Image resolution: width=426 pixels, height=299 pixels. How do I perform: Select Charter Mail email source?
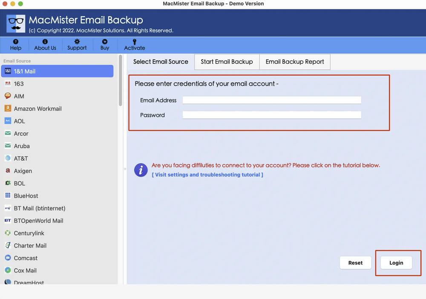pos(58,245)
